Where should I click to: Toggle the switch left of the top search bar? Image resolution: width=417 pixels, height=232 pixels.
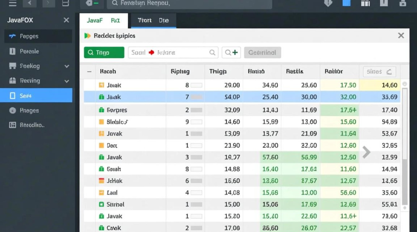click(x=92, y=3)
